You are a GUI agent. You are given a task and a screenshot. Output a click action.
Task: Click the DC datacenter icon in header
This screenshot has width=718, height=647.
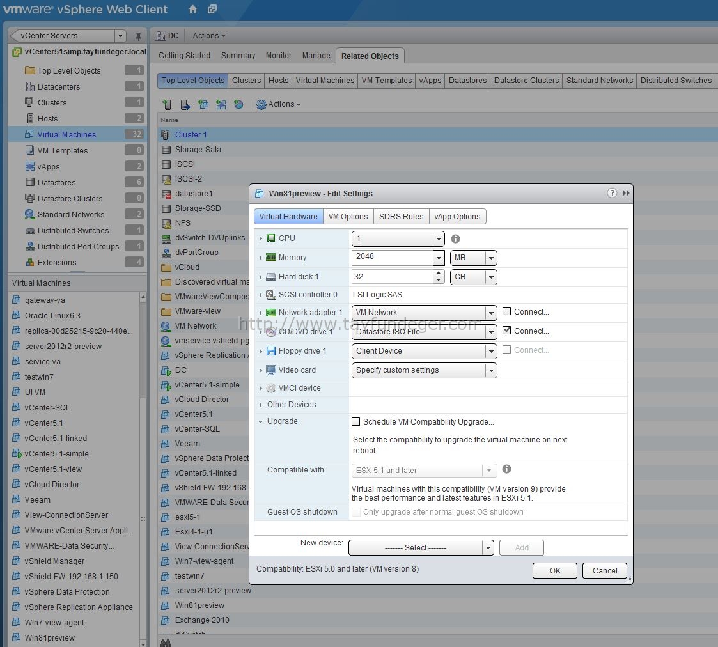pyautogui.click(x=160, y=36)
